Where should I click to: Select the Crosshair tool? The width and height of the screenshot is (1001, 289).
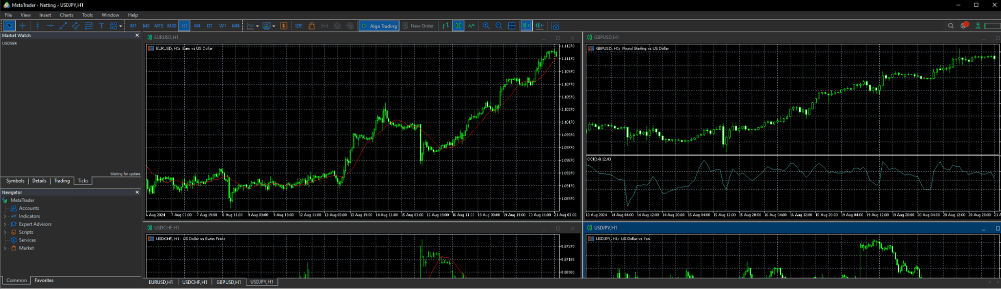click(x=22, y=26)
